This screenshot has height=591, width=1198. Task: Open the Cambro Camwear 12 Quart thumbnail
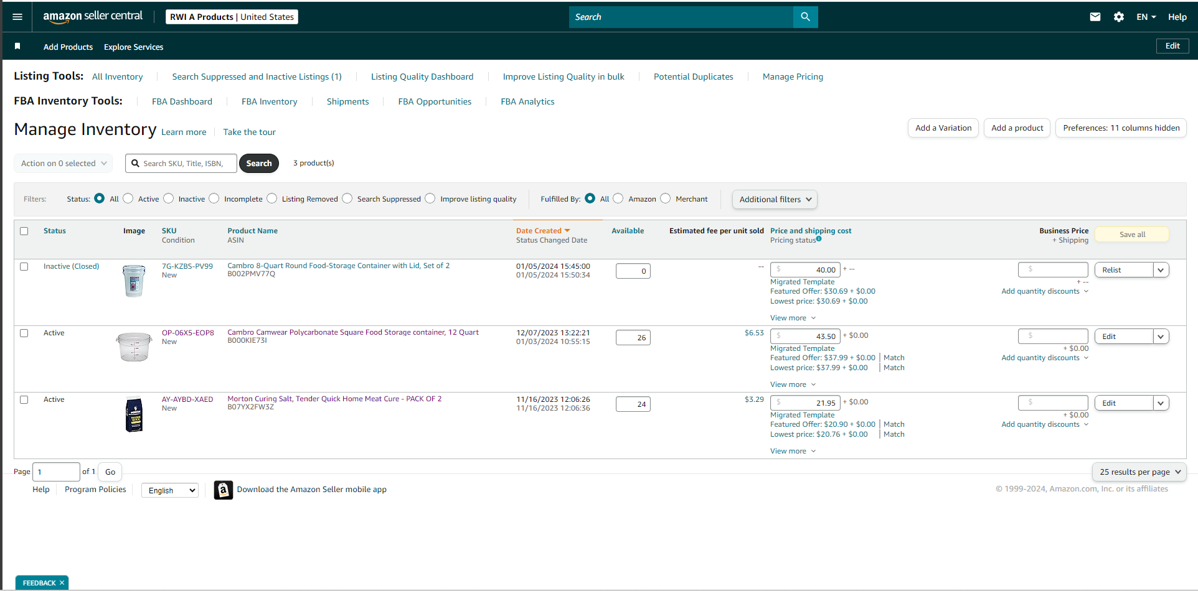coord(134,347)
